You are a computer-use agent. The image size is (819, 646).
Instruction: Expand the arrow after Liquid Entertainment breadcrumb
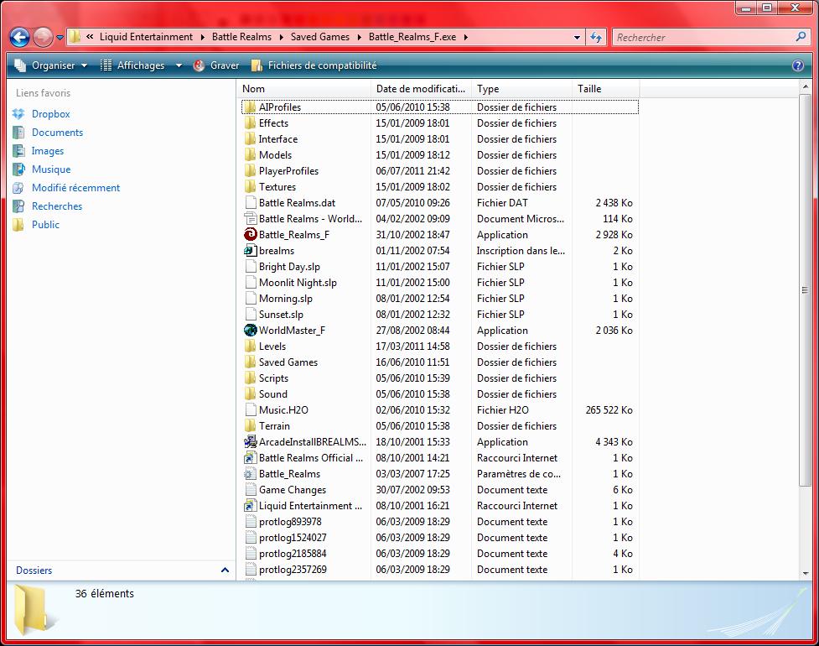point(202,37)
